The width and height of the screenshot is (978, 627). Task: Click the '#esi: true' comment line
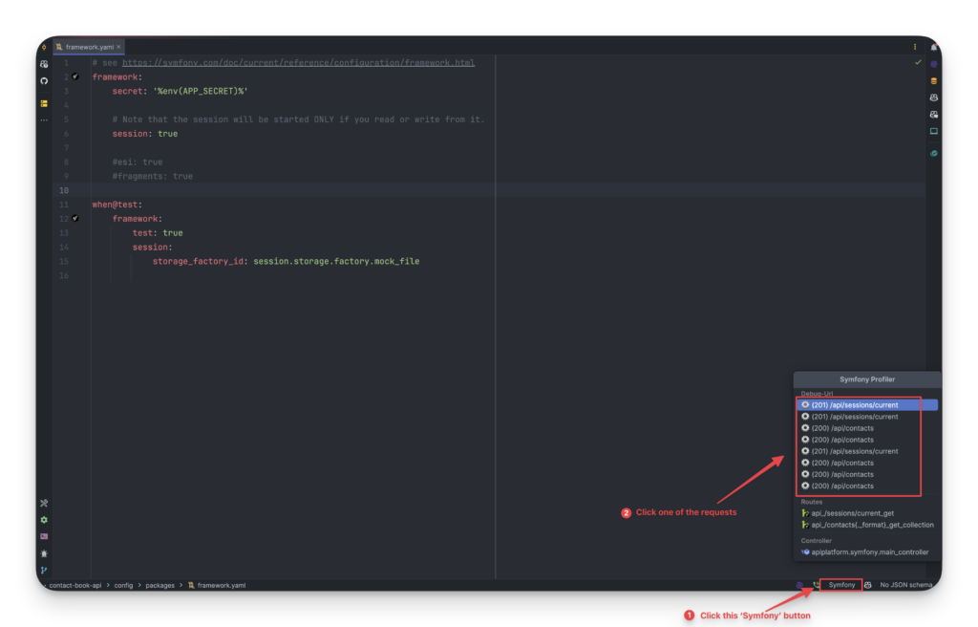tap(138, 162)
